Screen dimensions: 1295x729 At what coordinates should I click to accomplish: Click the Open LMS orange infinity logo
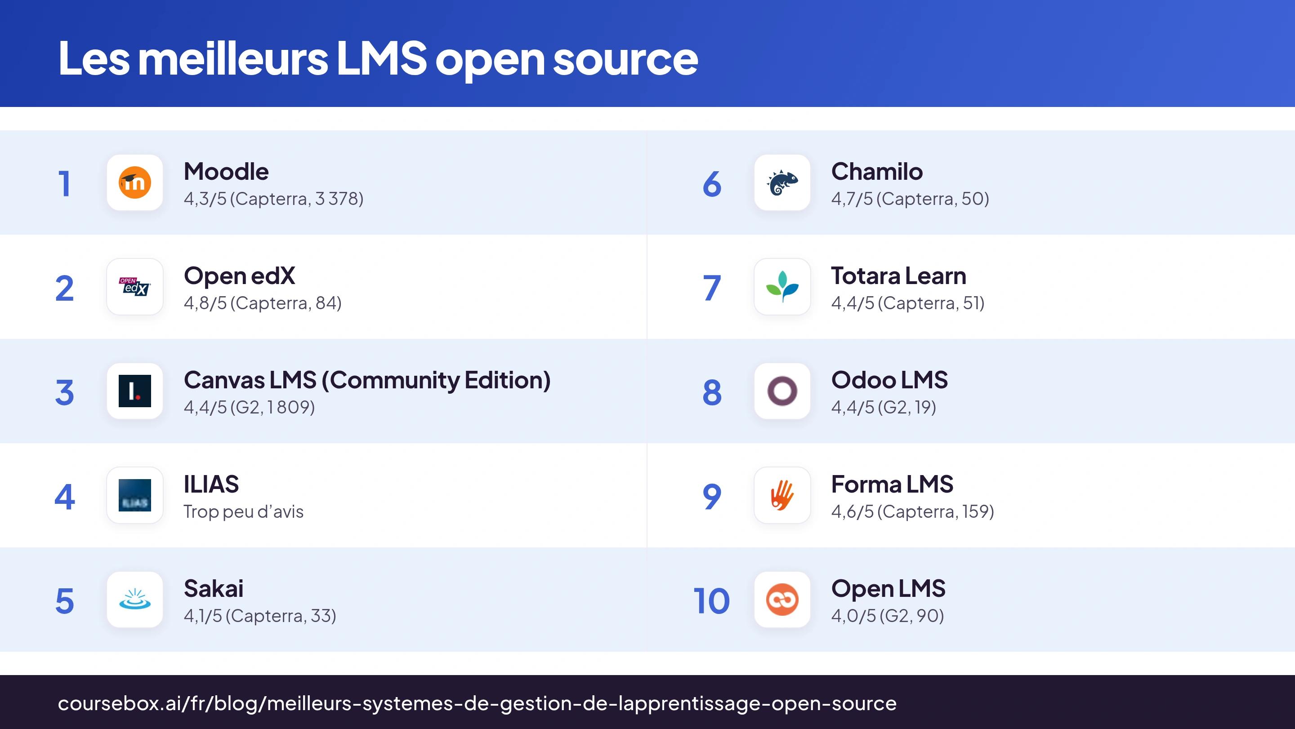coord(782,600)
